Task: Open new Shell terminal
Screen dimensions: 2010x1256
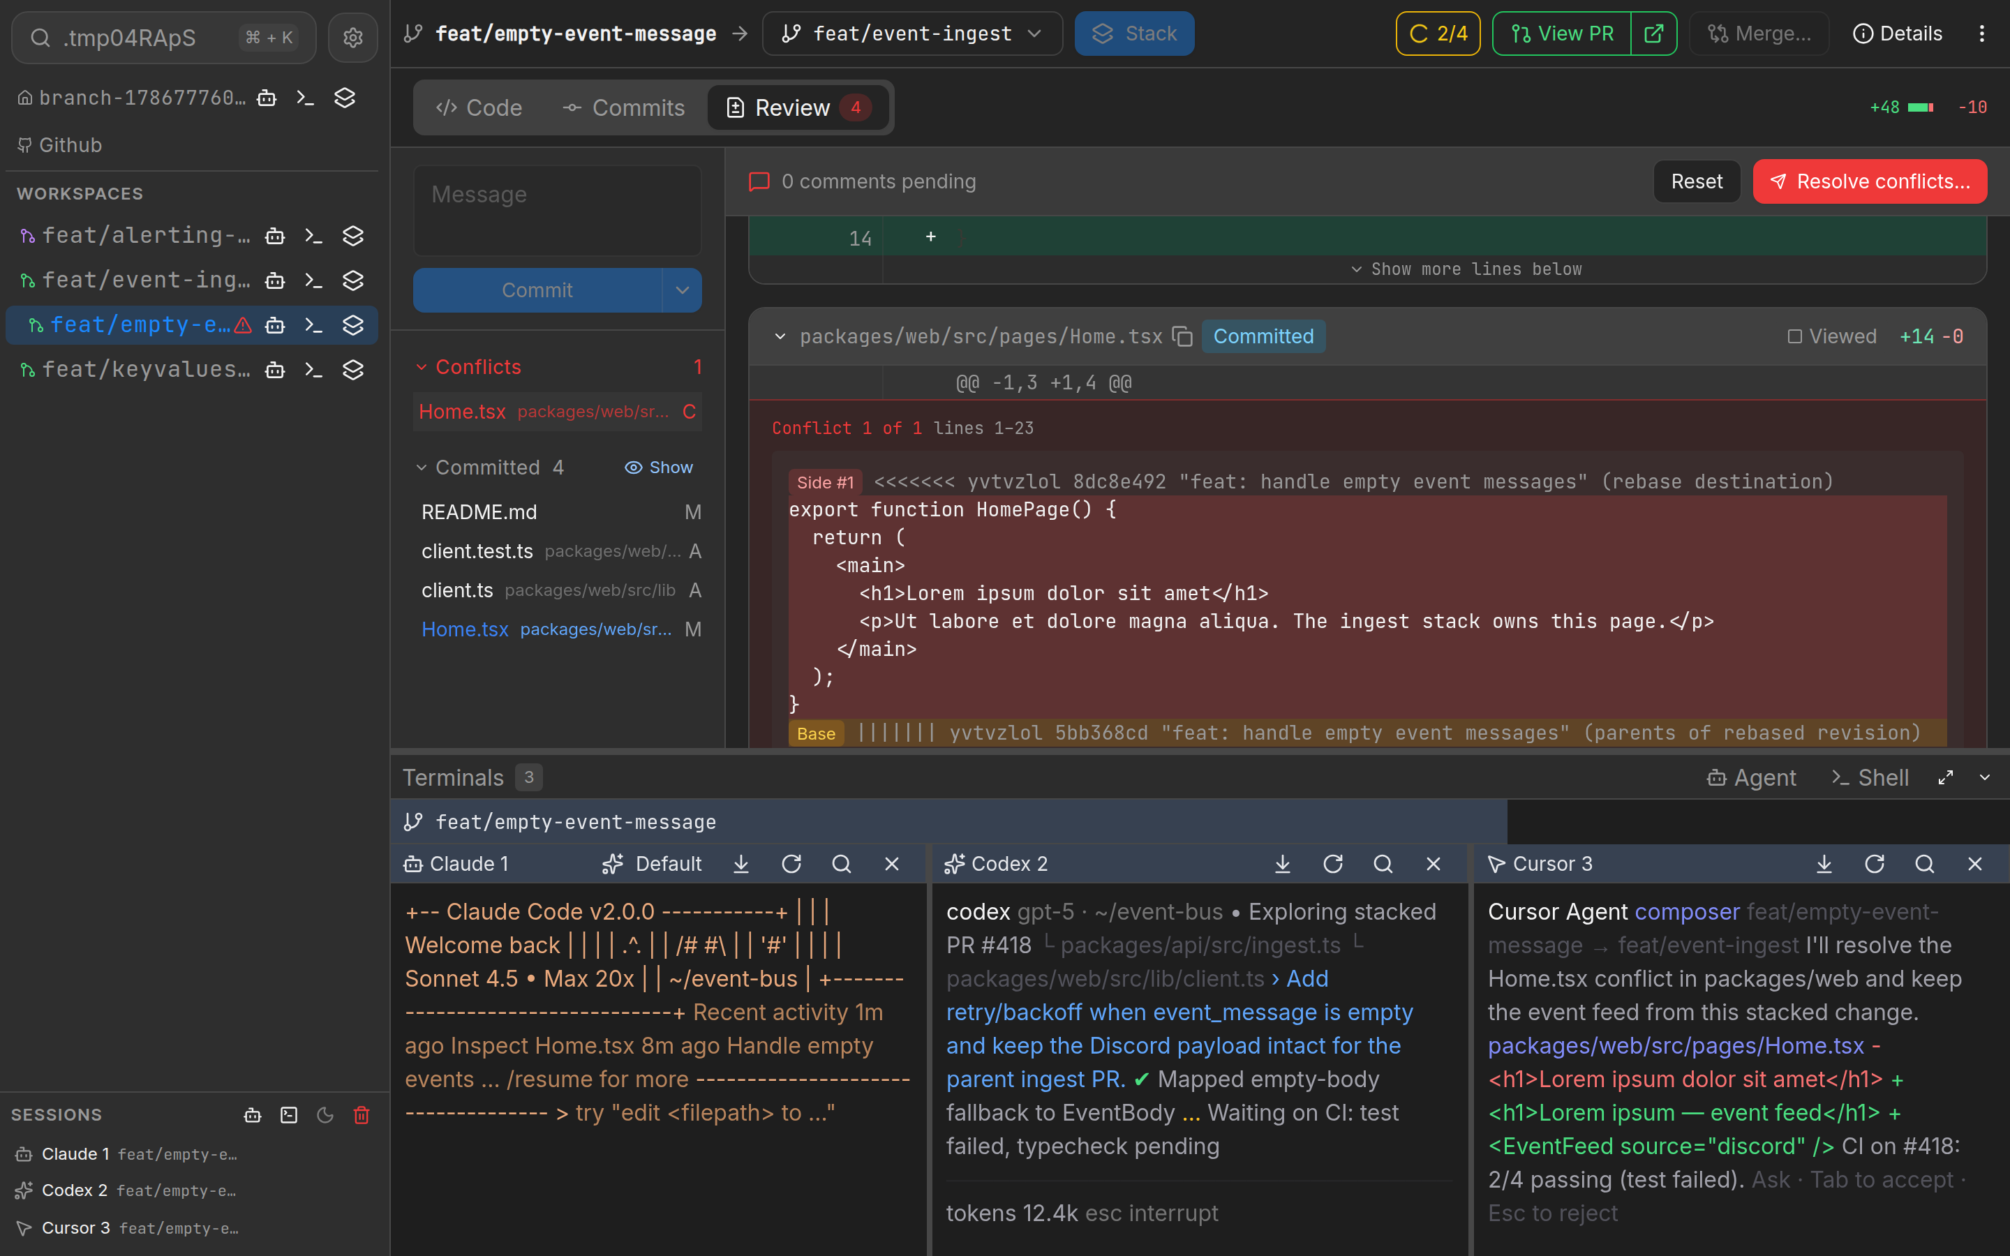Action: (x=1870, y=777)
